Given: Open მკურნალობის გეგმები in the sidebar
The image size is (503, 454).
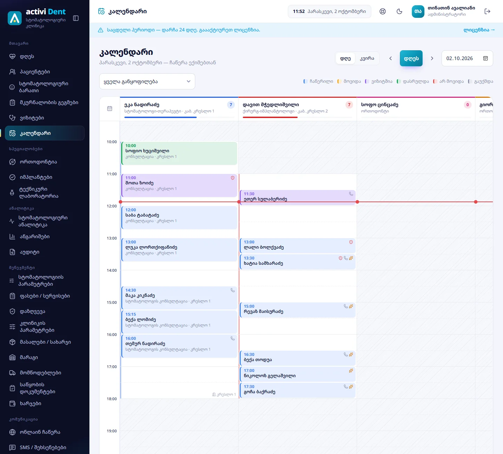Looking at the screenshot, I should 45,103.
